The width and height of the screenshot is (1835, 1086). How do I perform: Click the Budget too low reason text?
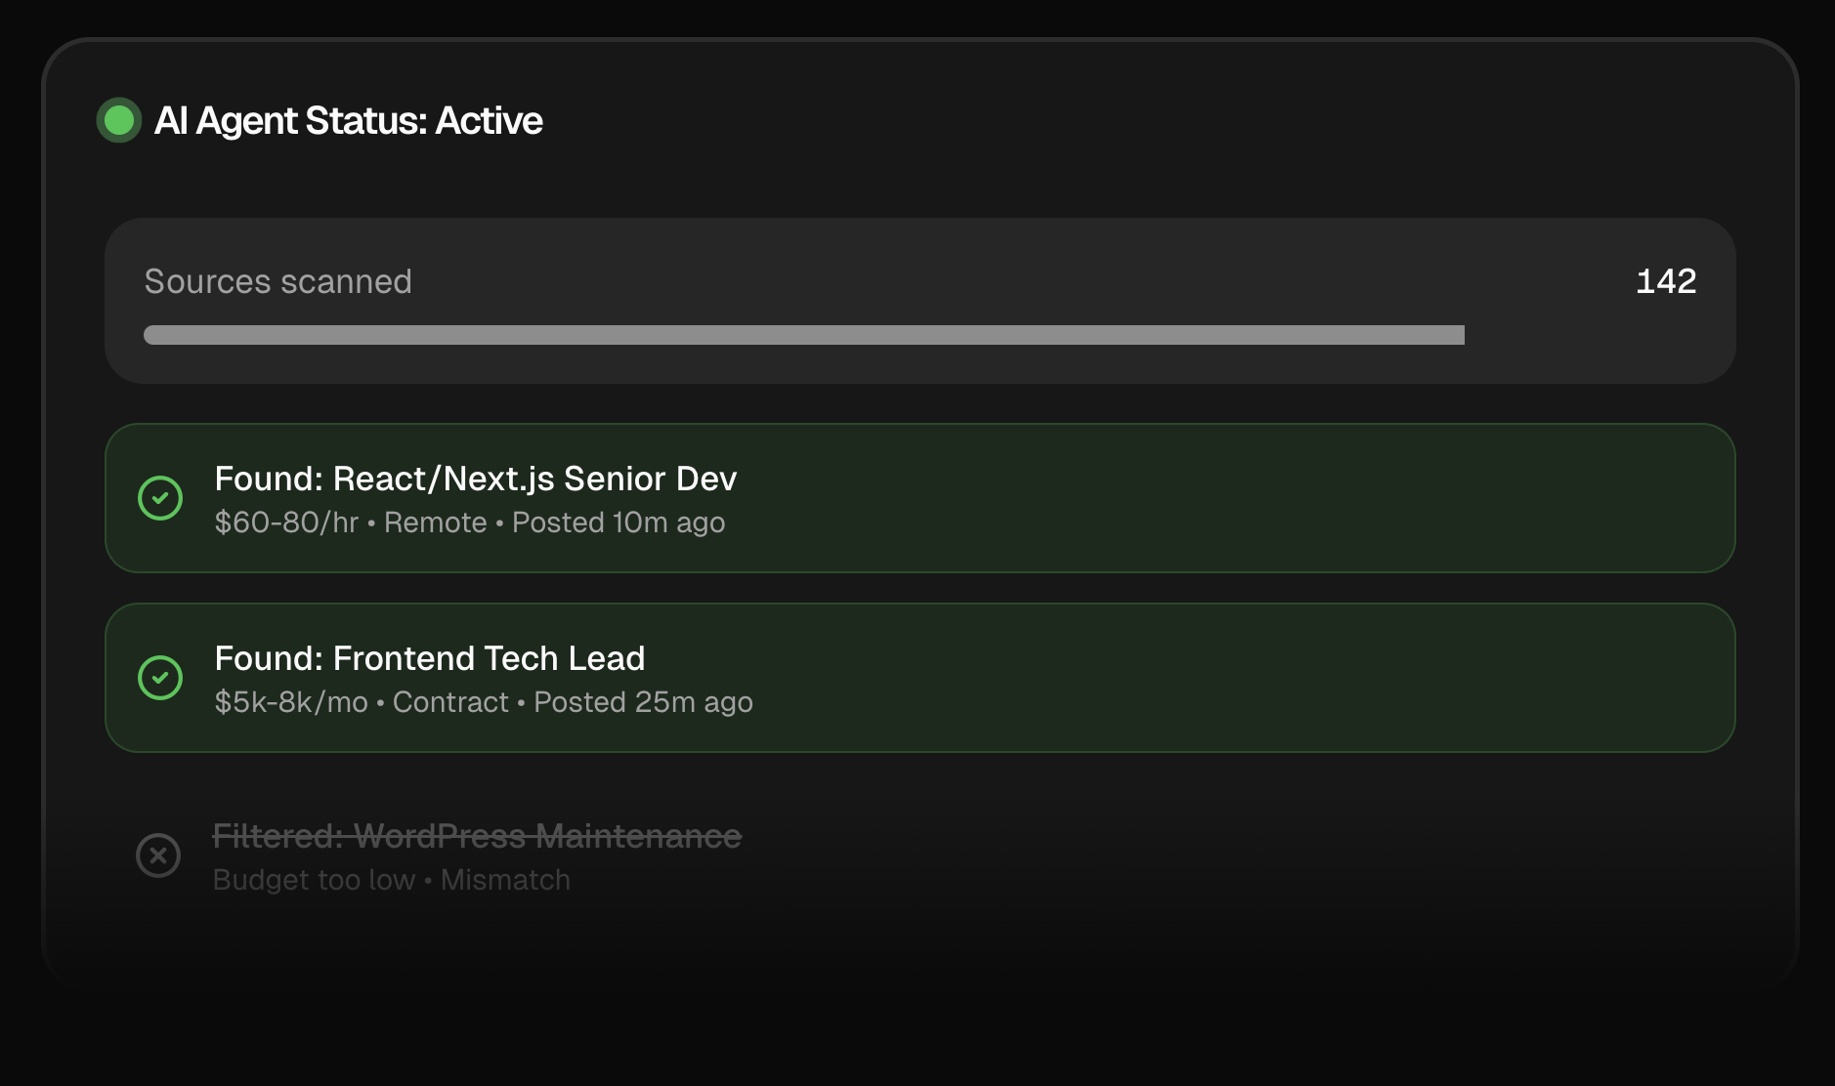coord(314,880)
